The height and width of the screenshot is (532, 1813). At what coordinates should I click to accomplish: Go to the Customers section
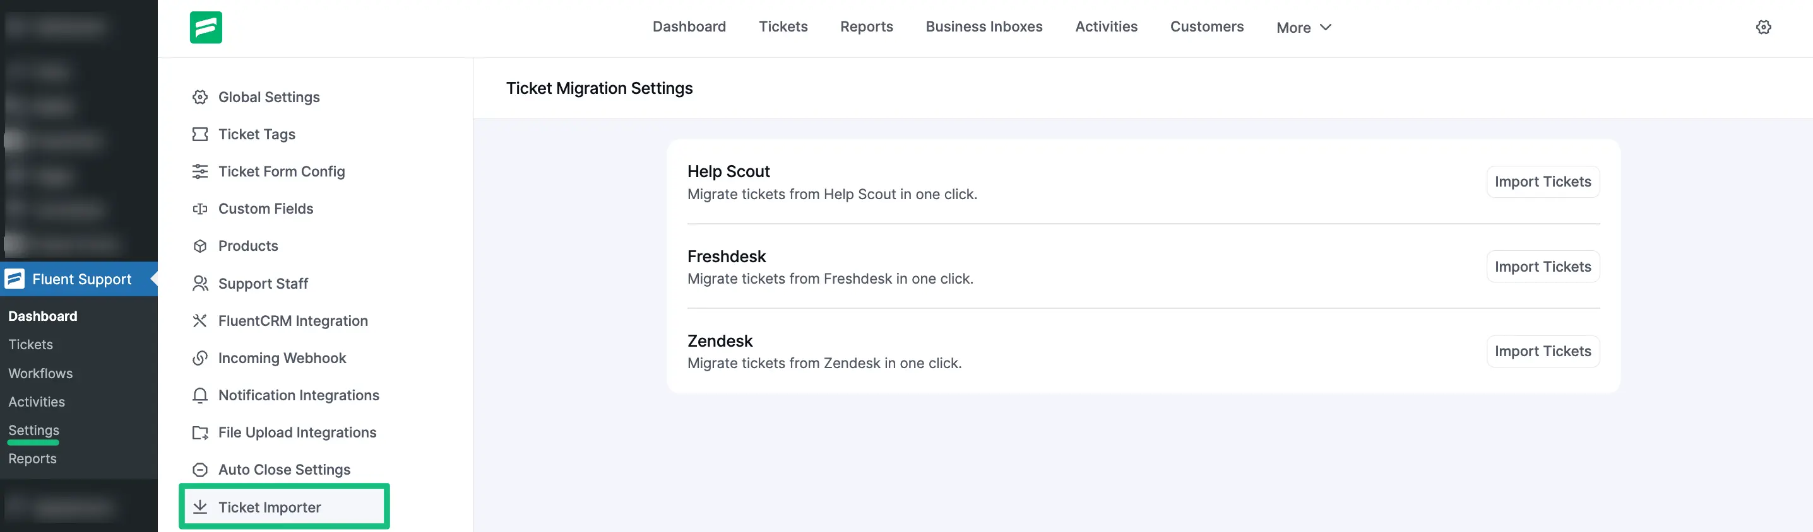(x=1206, y=26)
